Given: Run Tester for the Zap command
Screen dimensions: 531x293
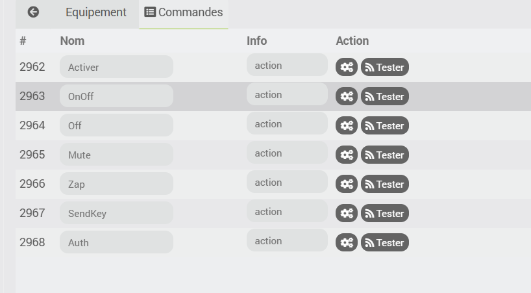Looking at the screenshot, I should click(x=385, y=184).
